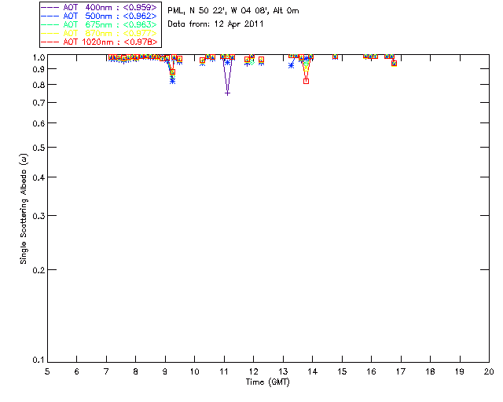Click the y-axis tick label 0.2
This screenshot has width=503, height=402.
(39, 270)
